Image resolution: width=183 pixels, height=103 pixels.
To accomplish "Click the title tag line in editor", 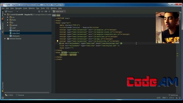I will tap(79, 27).
